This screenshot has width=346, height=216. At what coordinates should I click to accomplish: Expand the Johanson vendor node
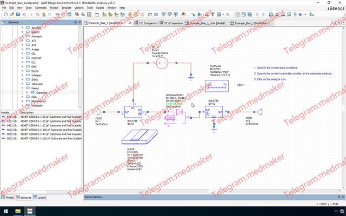point(22,84)
